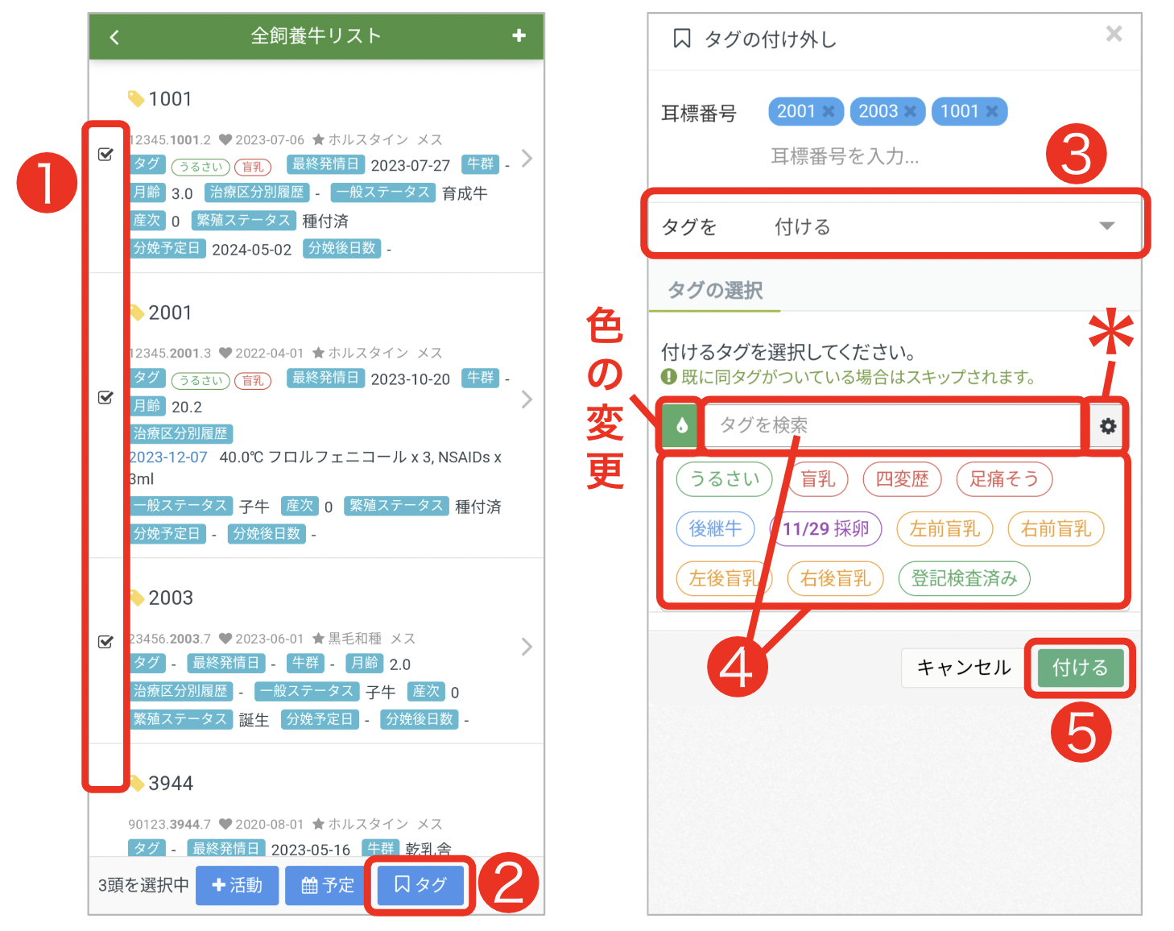This screenshot has height=931, width=1174.
Task: Tick checkbox for cow 2003
Action: tap(105, 641)
